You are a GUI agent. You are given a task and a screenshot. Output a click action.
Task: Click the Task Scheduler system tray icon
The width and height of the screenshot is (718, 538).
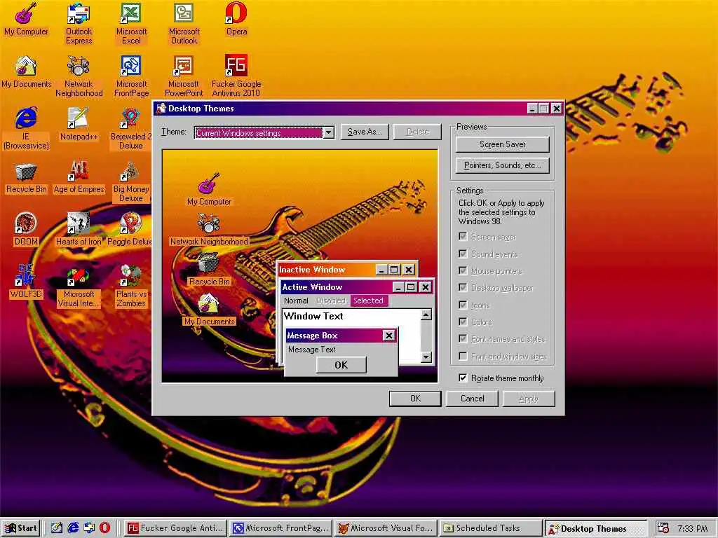click(x=663, y=528)
